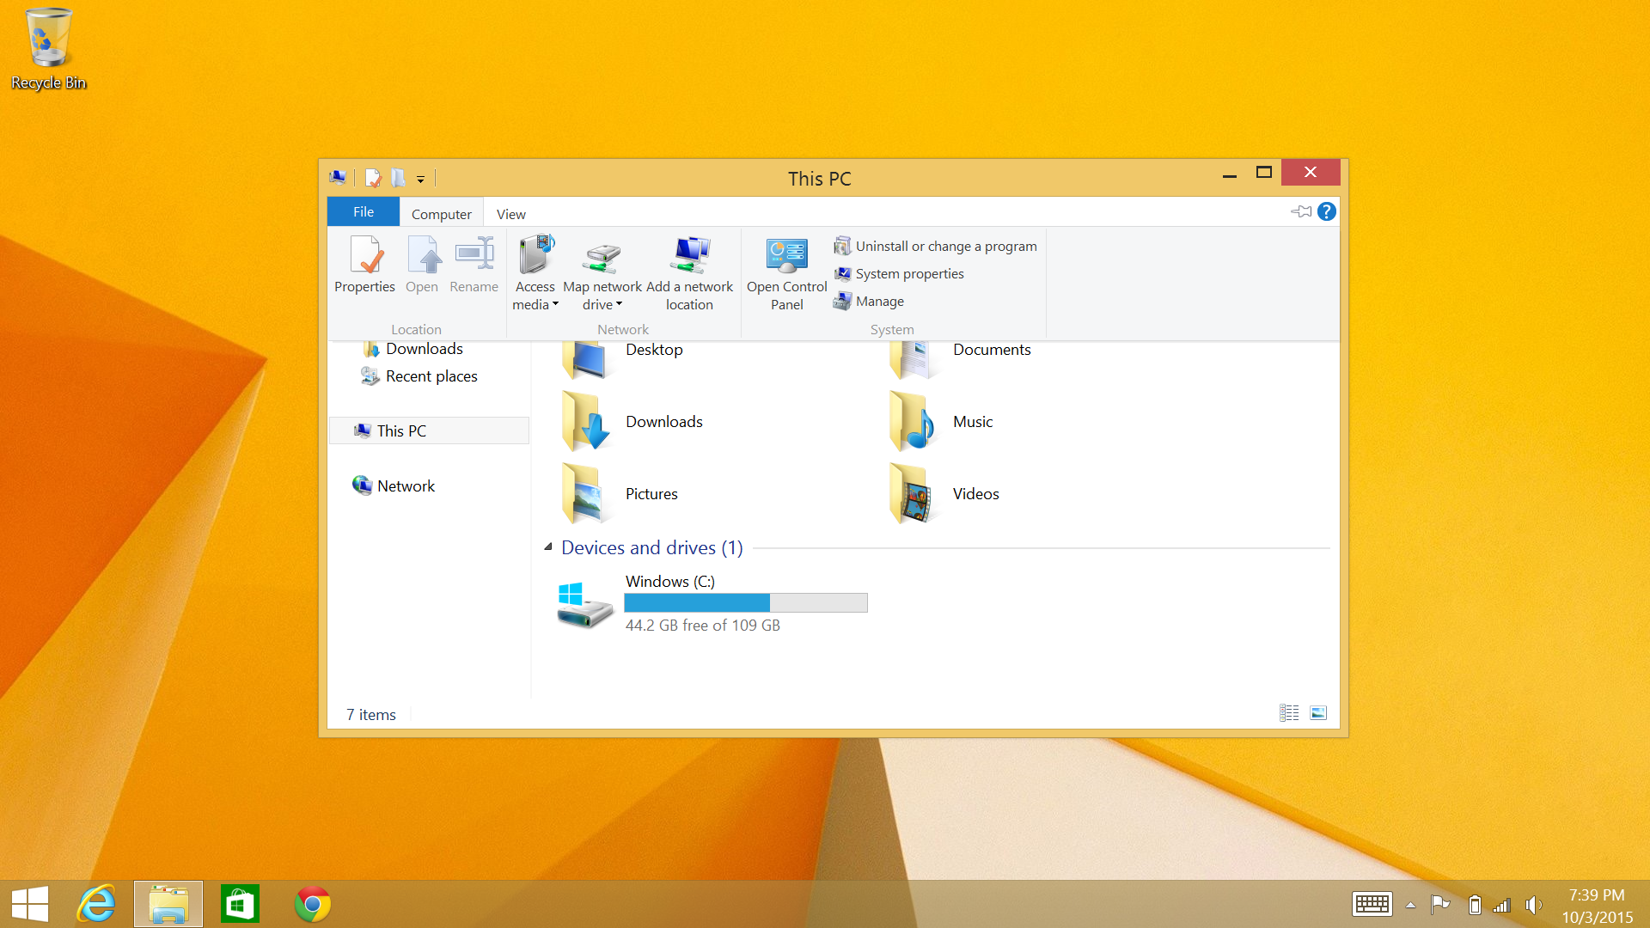Click Uninstall or change a program
1650x928 pixels.
tap(935, 246)
